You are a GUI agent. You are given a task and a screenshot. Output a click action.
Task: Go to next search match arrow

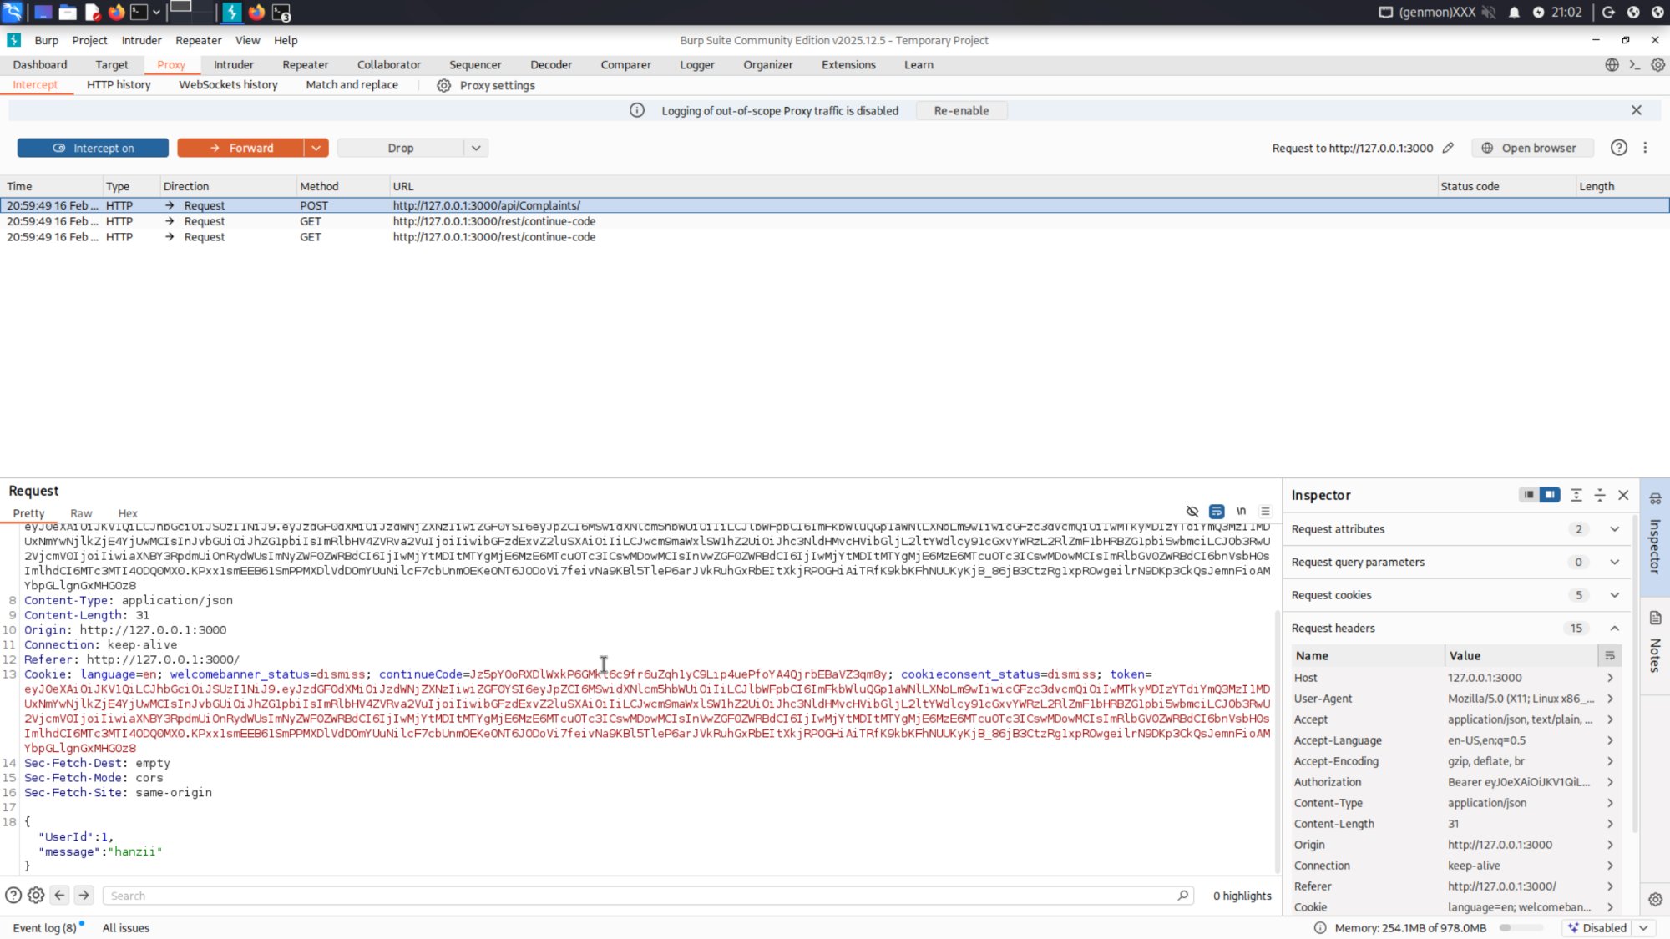(x=83, y=895)
